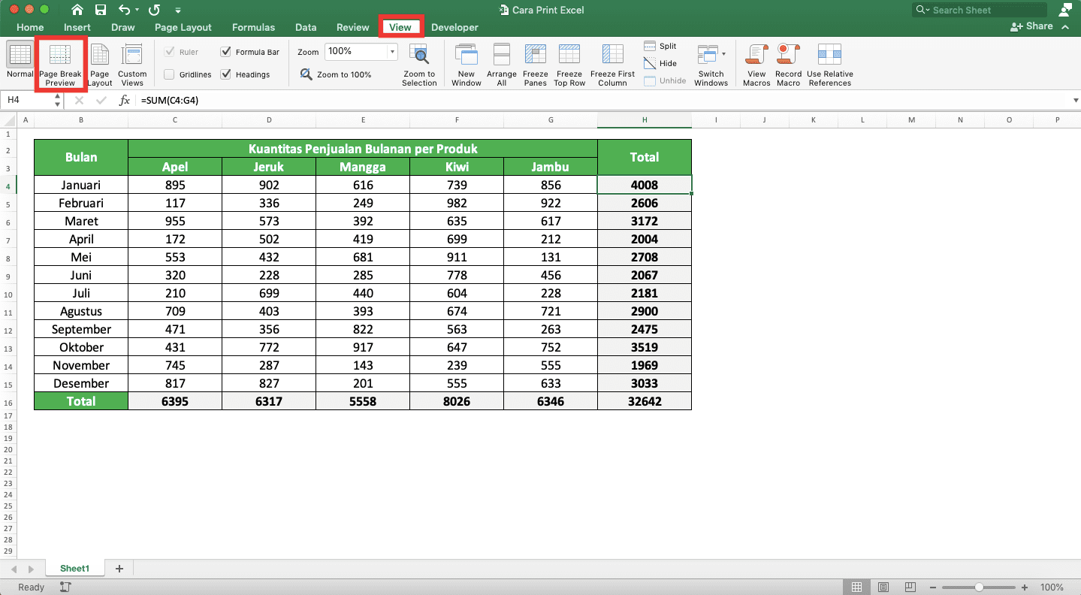The width and height of the screenshot is (1081, 595).
Task: Click the Select All corner button
Action: [8, 120]
